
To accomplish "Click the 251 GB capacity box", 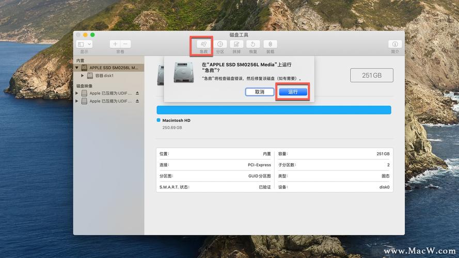I will point(371,75).
